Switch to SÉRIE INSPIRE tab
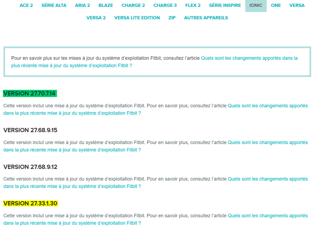 point(225,5)
